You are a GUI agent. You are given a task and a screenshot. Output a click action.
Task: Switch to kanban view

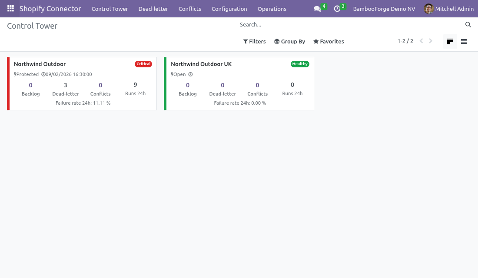pyautogui.click(x=450, y=41)
